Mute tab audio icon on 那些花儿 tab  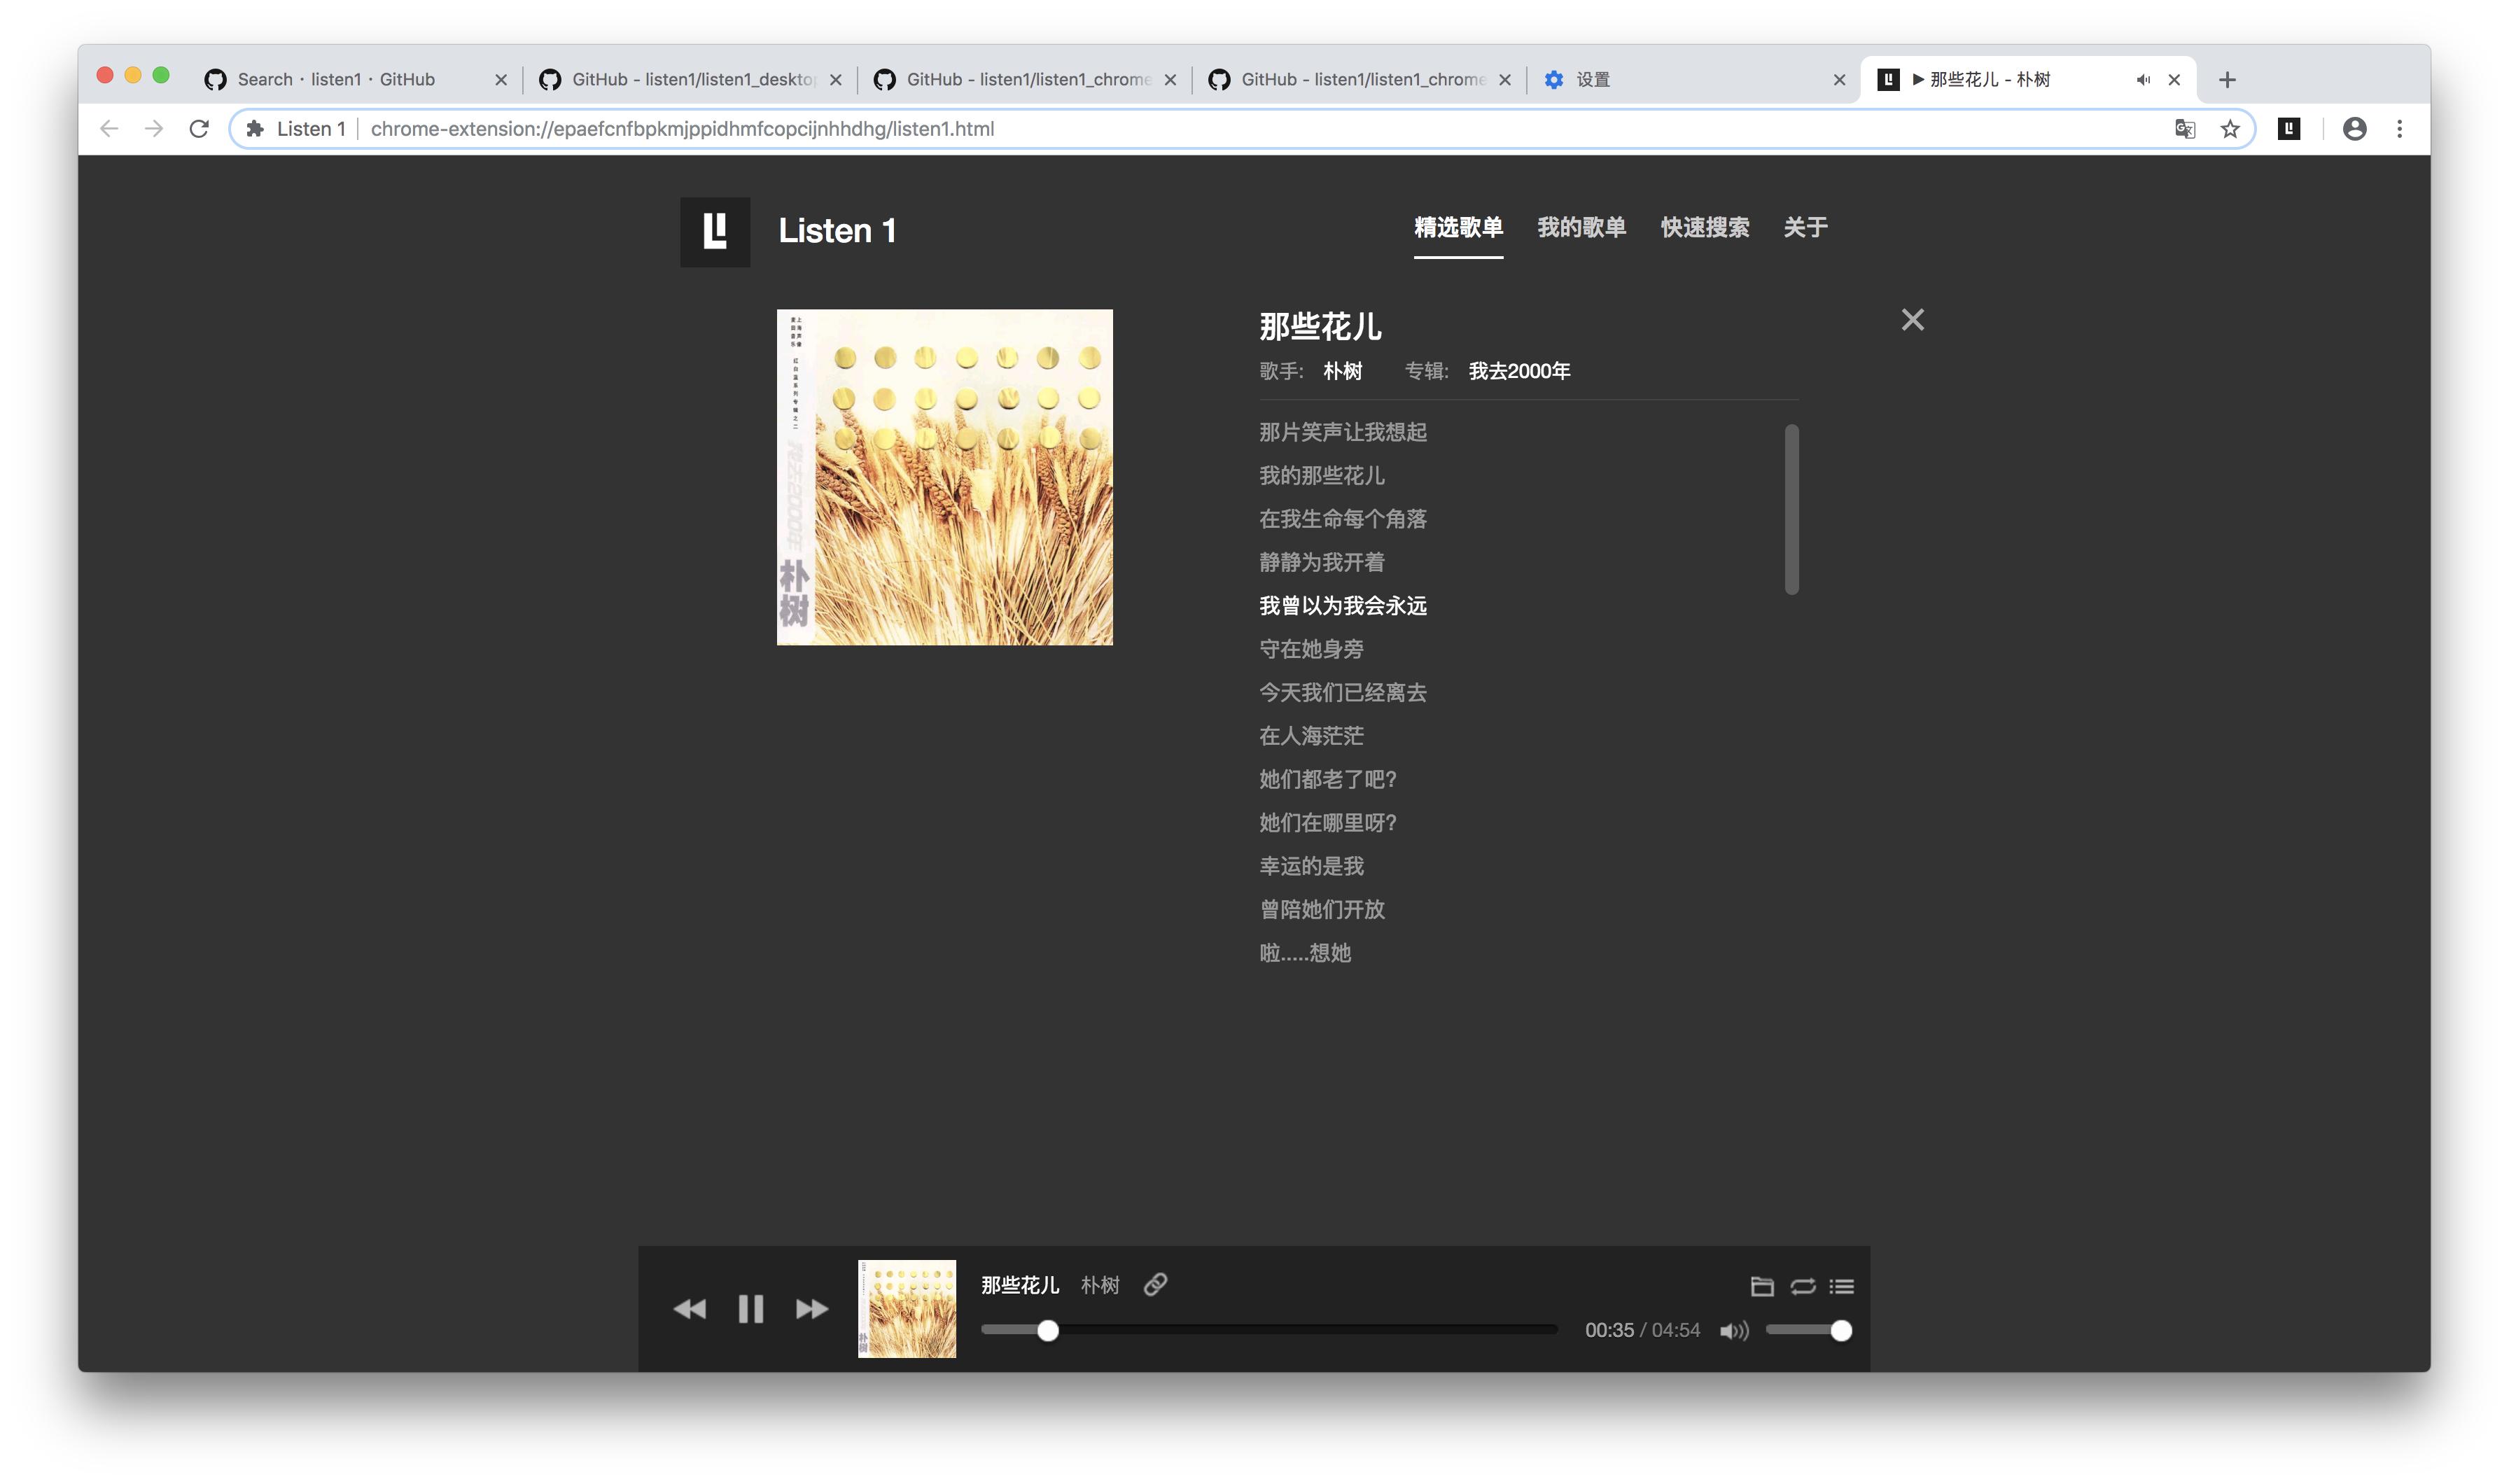coord(2143,80)
